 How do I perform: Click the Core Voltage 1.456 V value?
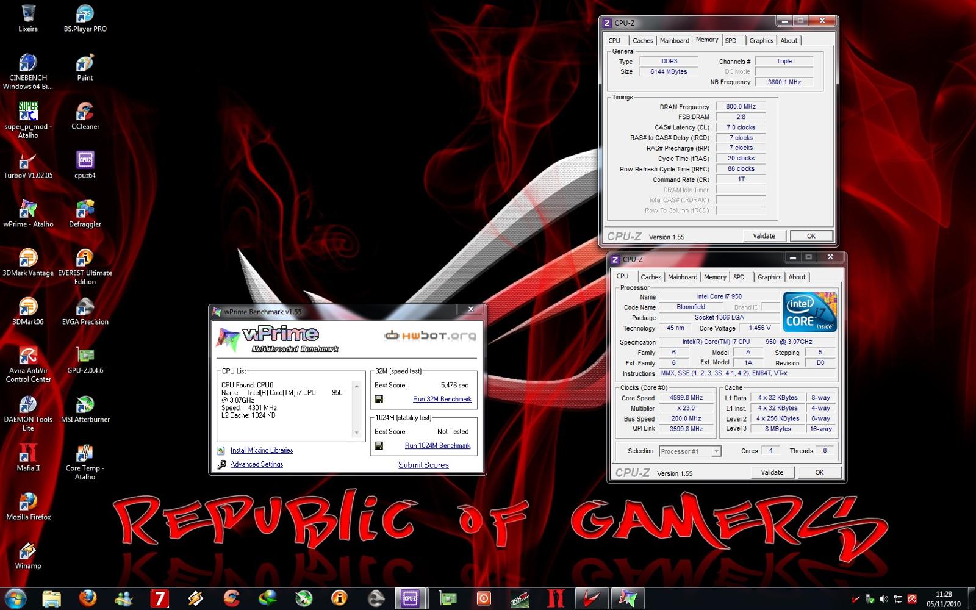coord(759,328)
